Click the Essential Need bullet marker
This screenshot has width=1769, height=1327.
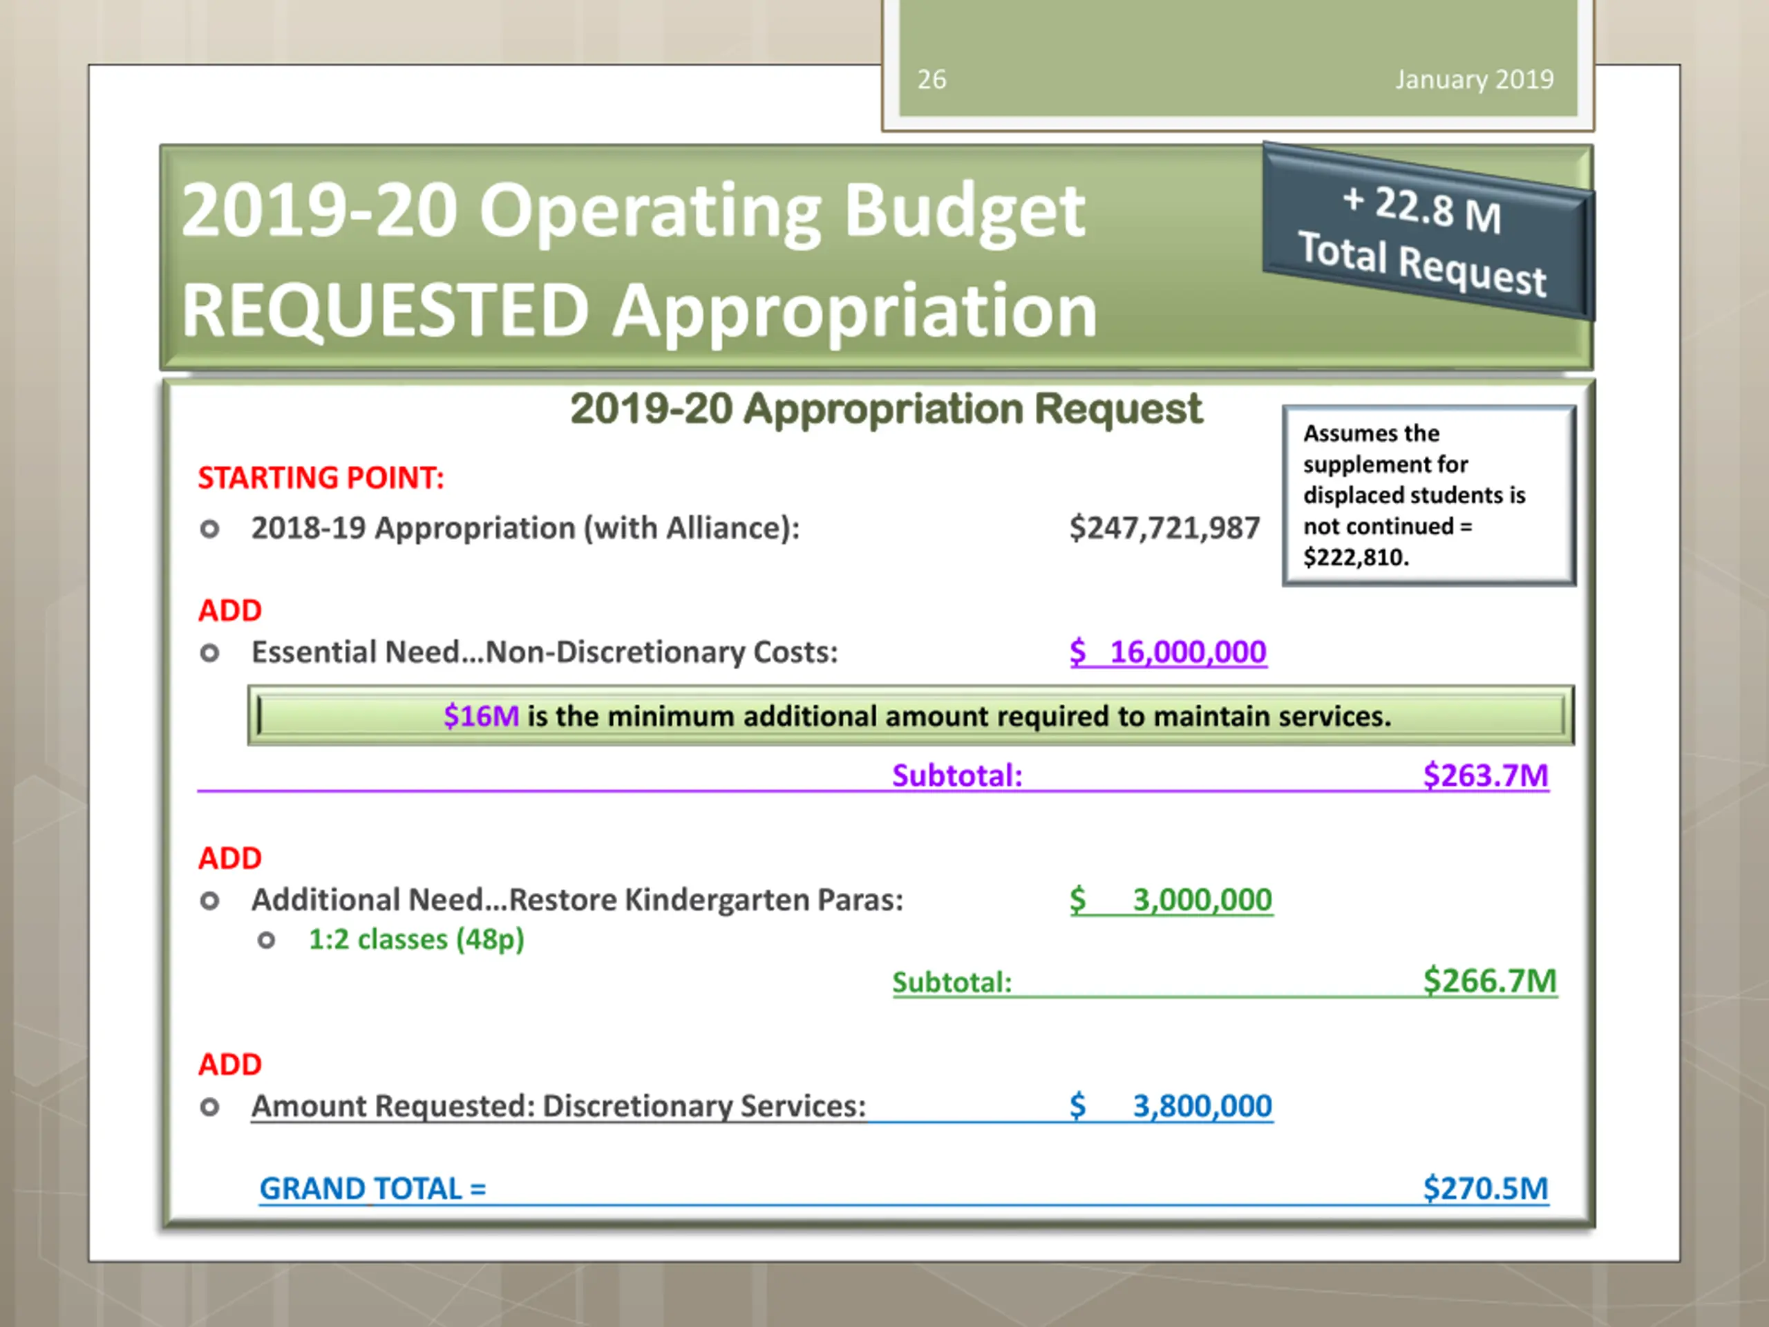[209, 654]
